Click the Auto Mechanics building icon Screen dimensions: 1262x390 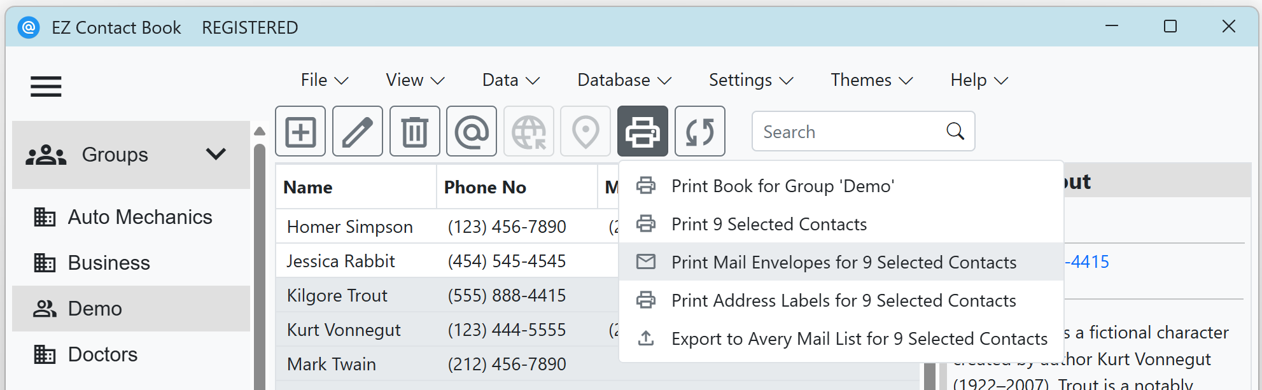click(45, 217)
